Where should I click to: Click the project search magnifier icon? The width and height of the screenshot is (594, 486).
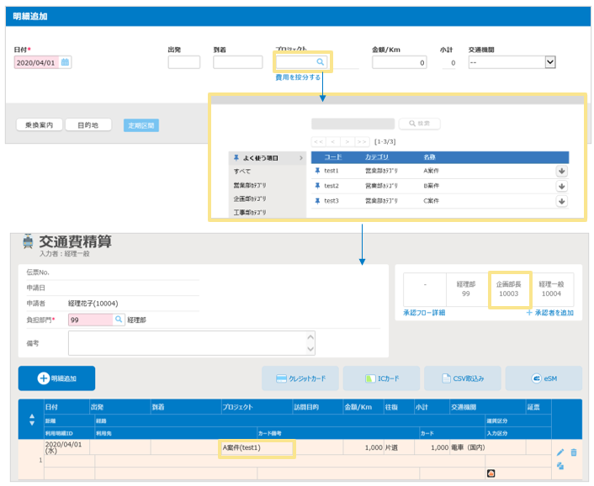click(320, 62)
